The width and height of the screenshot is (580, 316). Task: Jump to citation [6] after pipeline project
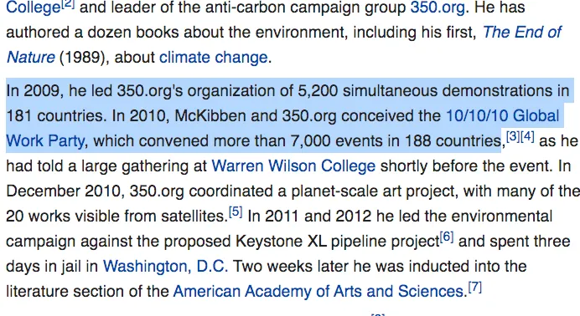coord(447,237)
